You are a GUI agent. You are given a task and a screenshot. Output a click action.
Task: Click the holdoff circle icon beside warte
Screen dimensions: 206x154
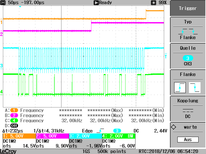click(x=173, y=127)
